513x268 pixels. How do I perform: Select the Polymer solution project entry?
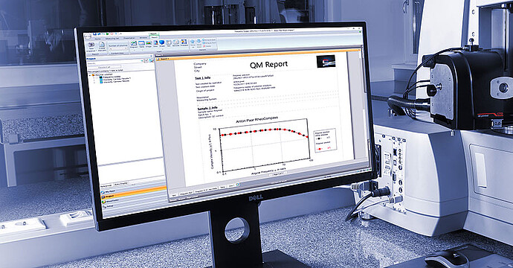(103, 74)
